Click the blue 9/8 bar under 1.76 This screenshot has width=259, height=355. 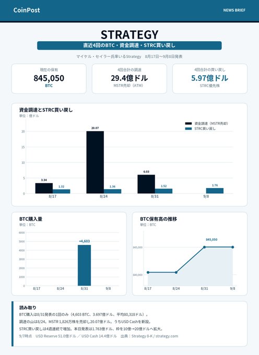tap(215, 191)
